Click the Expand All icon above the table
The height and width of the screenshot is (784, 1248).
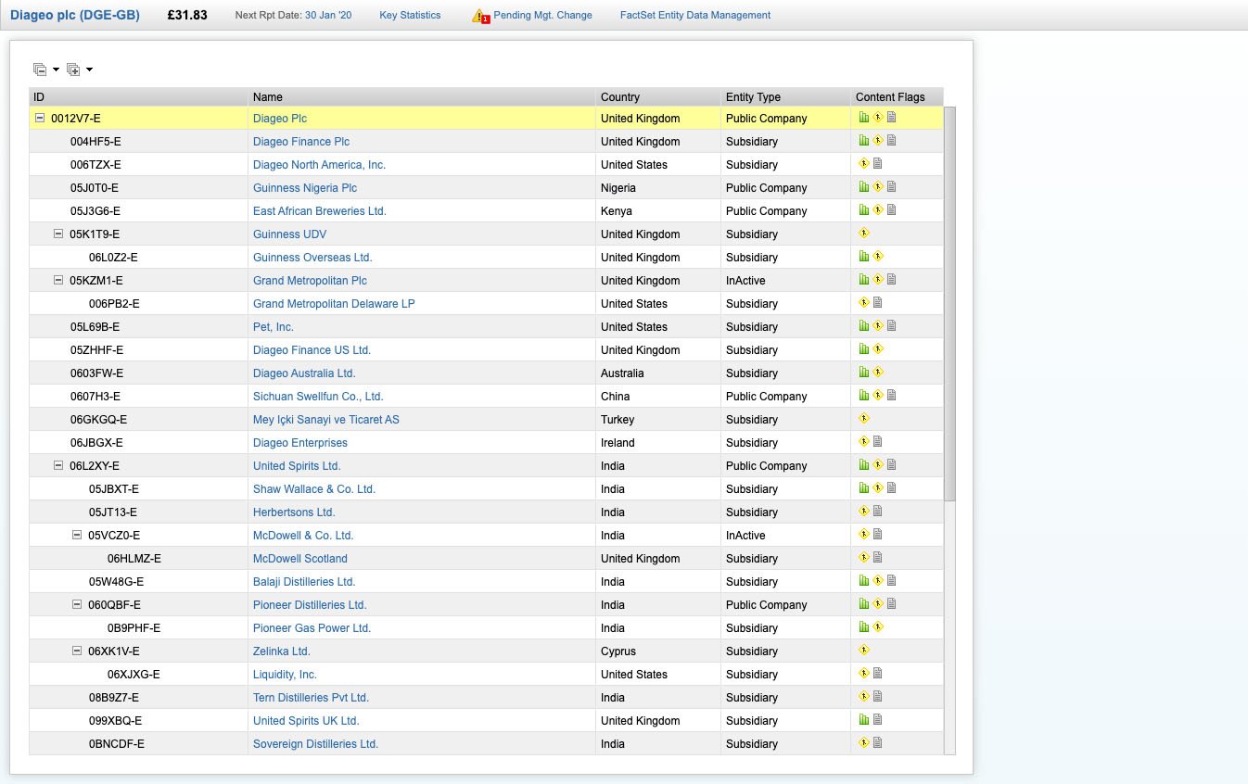click(73, 70)
